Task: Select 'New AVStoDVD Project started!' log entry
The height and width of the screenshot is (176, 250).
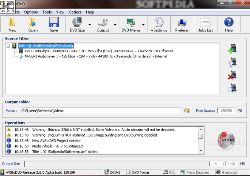Action: coord(57,141)
